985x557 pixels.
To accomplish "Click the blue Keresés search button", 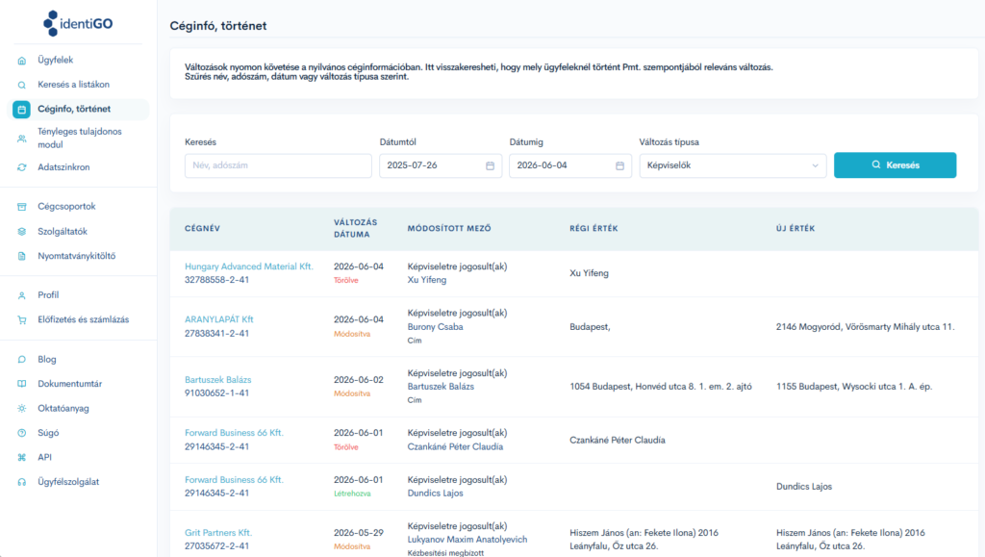I will pyautogui.click(x=896, y=165).
